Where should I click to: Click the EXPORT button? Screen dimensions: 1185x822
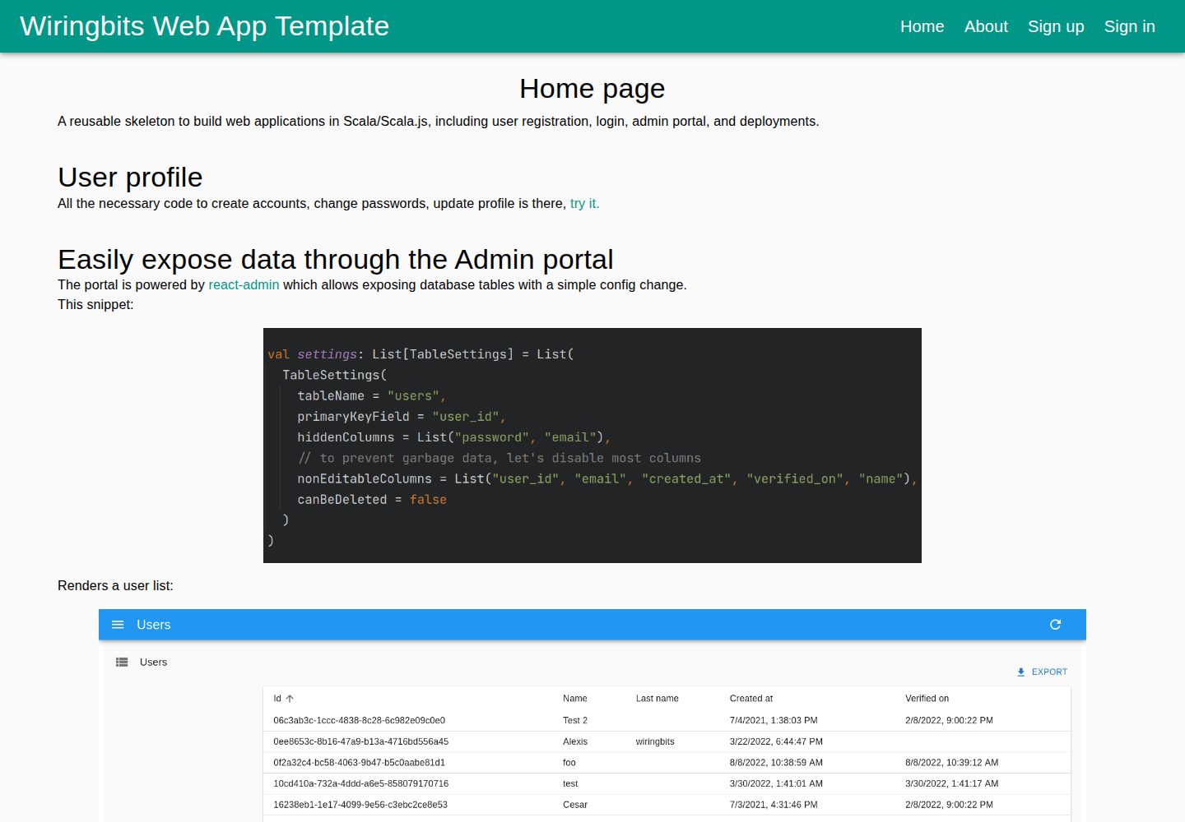coord(1042,672)
